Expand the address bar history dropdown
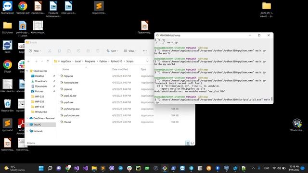The image size is (308, 173). pos(147,62)
